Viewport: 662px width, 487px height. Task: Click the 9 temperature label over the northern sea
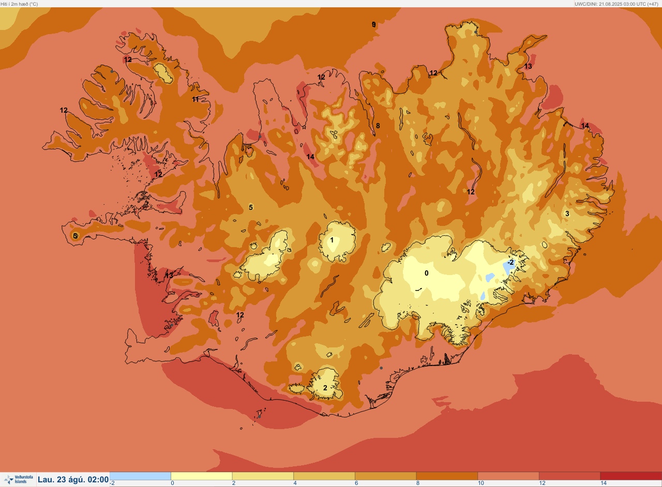pos(374,24)
